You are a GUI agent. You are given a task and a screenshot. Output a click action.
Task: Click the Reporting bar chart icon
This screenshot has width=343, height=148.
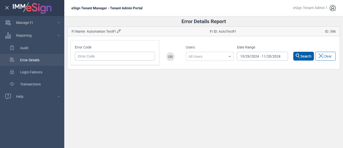pyautogui.click(x=8, y=35)
